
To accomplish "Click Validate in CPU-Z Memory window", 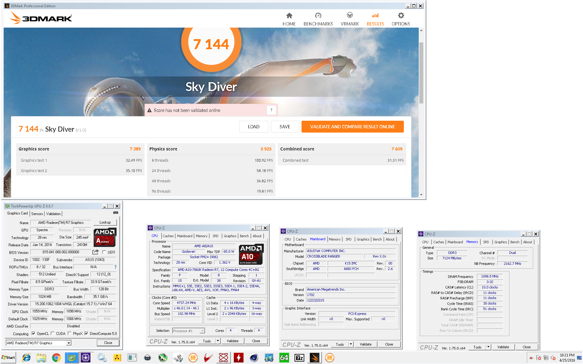I will pos(503,347).
